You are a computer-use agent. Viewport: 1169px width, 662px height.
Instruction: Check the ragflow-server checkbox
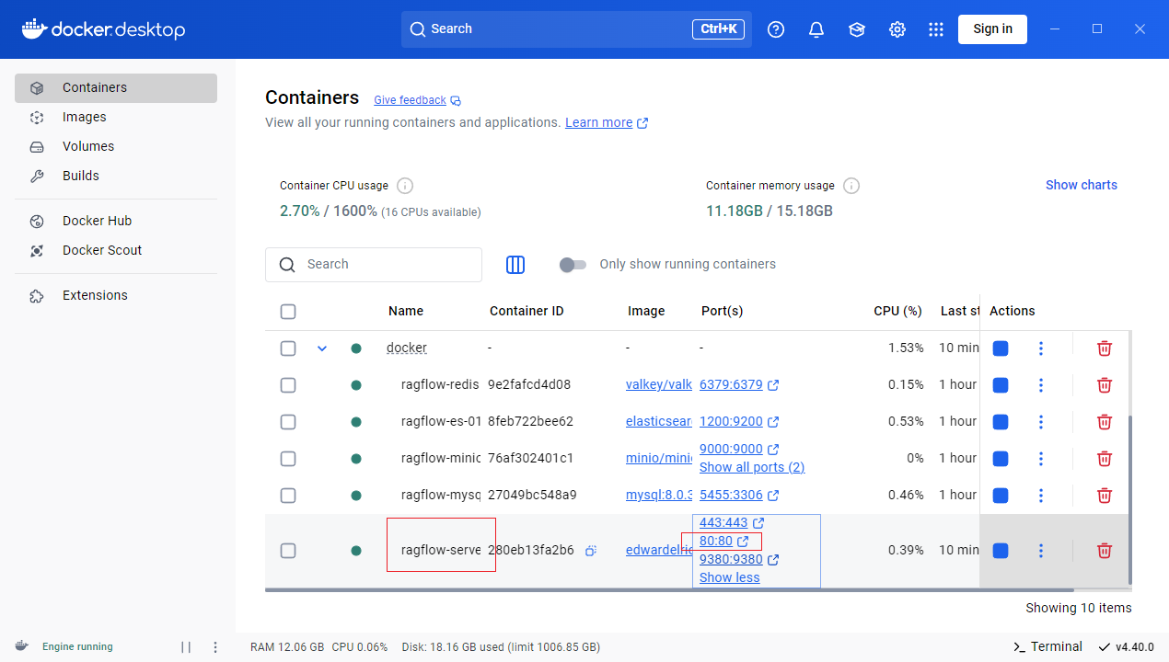288,551
